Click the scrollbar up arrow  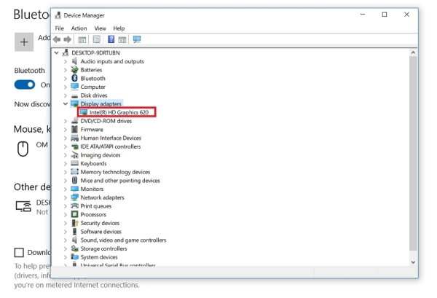[x=413, y=52]
